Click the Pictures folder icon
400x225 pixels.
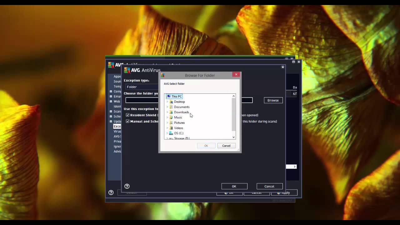point(171,123)
